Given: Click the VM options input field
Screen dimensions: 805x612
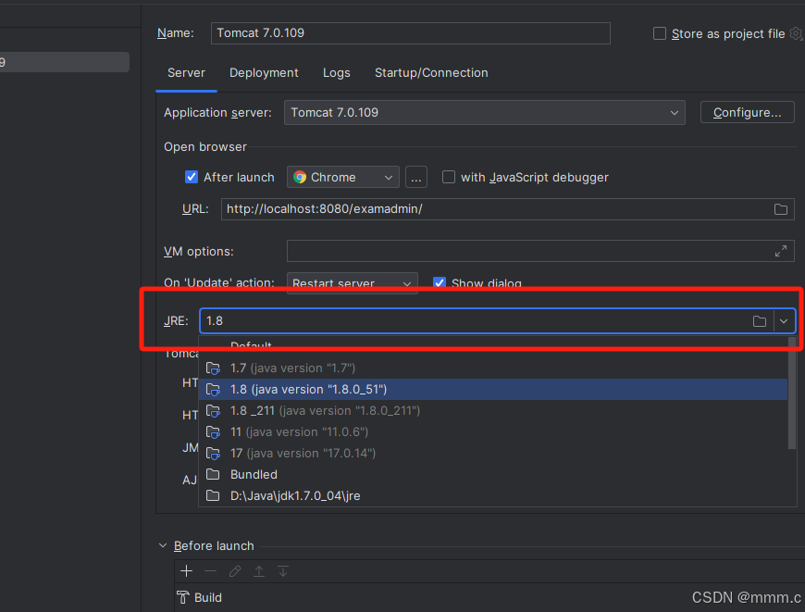Looking at the screenshot, I should (540, 251).
